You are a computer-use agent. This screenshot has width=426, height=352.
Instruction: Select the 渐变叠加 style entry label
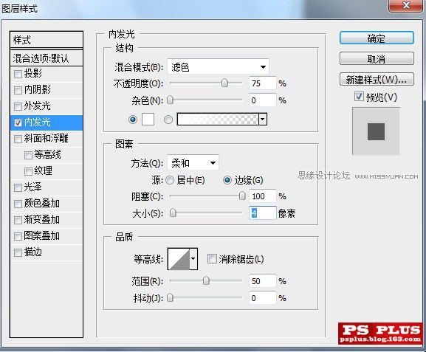tap(42, 219)
